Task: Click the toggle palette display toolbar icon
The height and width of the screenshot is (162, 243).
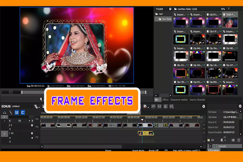Action: tap(172, 106)
